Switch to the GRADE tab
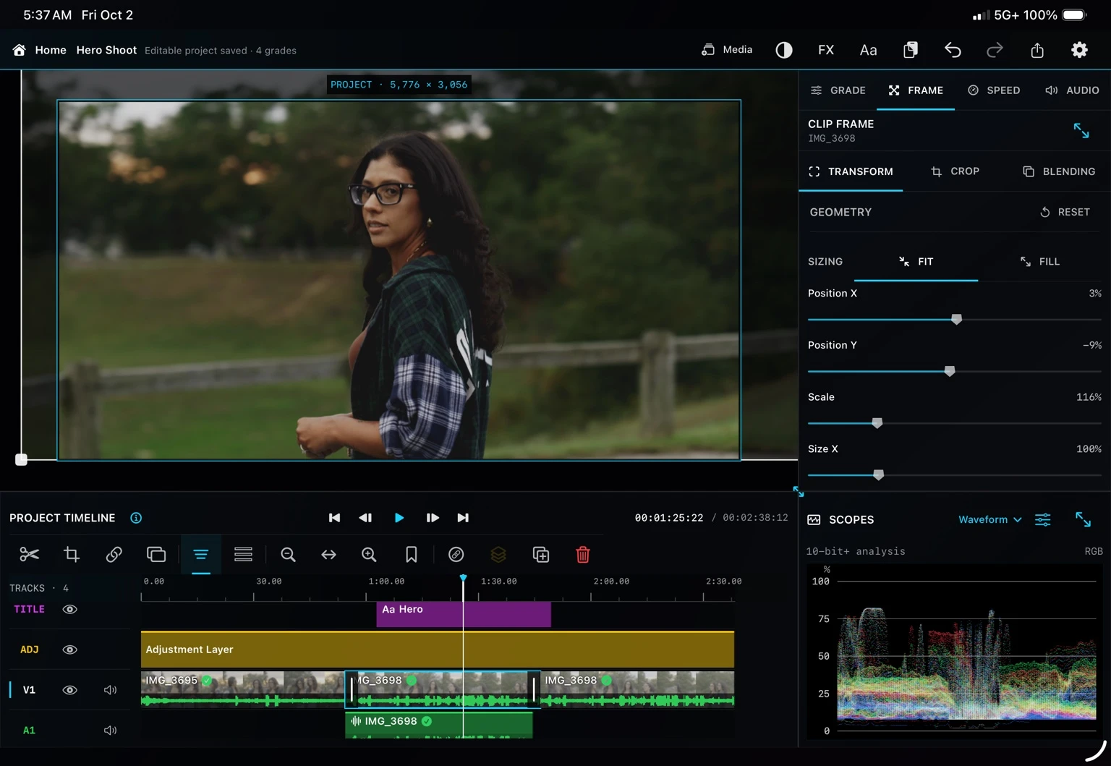The height and width of the screenshot is (766, 1111). (838, 90)
